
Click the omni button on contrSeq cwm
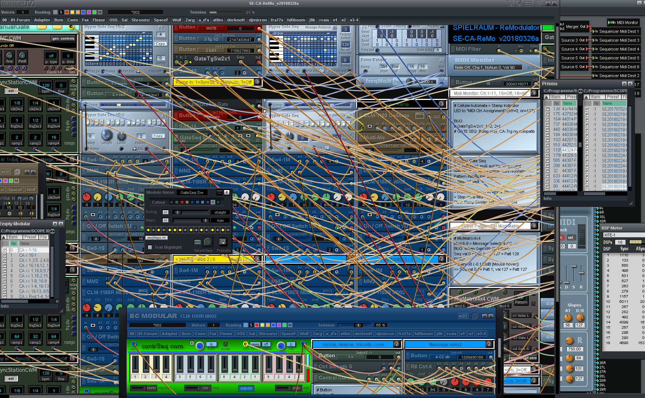pos(255,344)
